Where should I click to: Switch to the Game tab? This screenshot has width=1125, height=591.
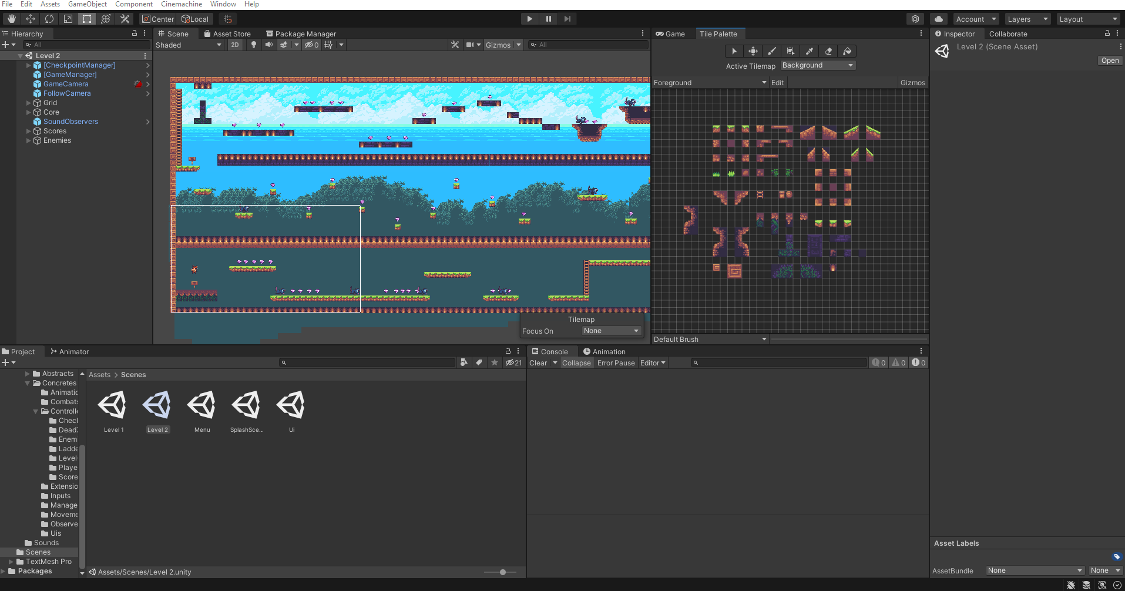(670, 34)
